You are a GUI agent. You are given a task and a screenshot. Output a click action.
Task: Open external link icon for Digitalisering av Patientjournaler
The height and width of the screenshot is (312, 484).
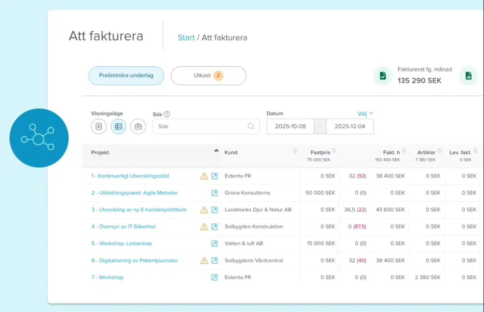(214, 260)
